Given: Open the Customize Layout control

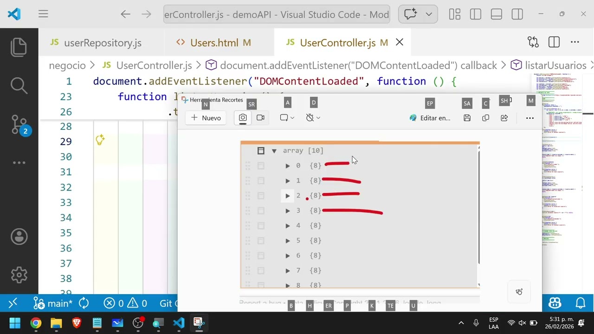Looking at the screenshot, I should point(454,14).
